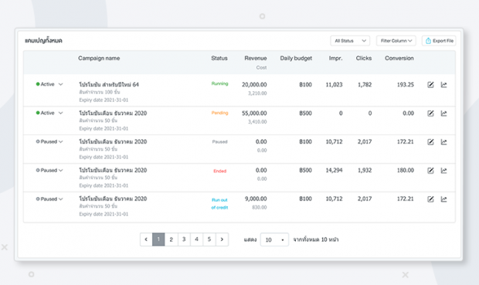Open chart icon for the ปีใหม่ 64 campaign
The height and width of the screenshot is (285, 479).
point(444,85)
